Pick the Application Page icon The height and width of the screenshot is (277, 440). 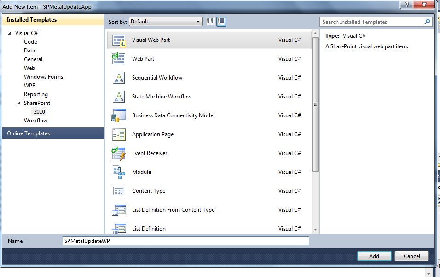(119, 134)
